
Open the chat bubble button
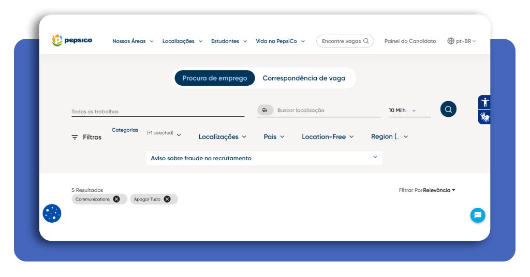click(478, 215)
